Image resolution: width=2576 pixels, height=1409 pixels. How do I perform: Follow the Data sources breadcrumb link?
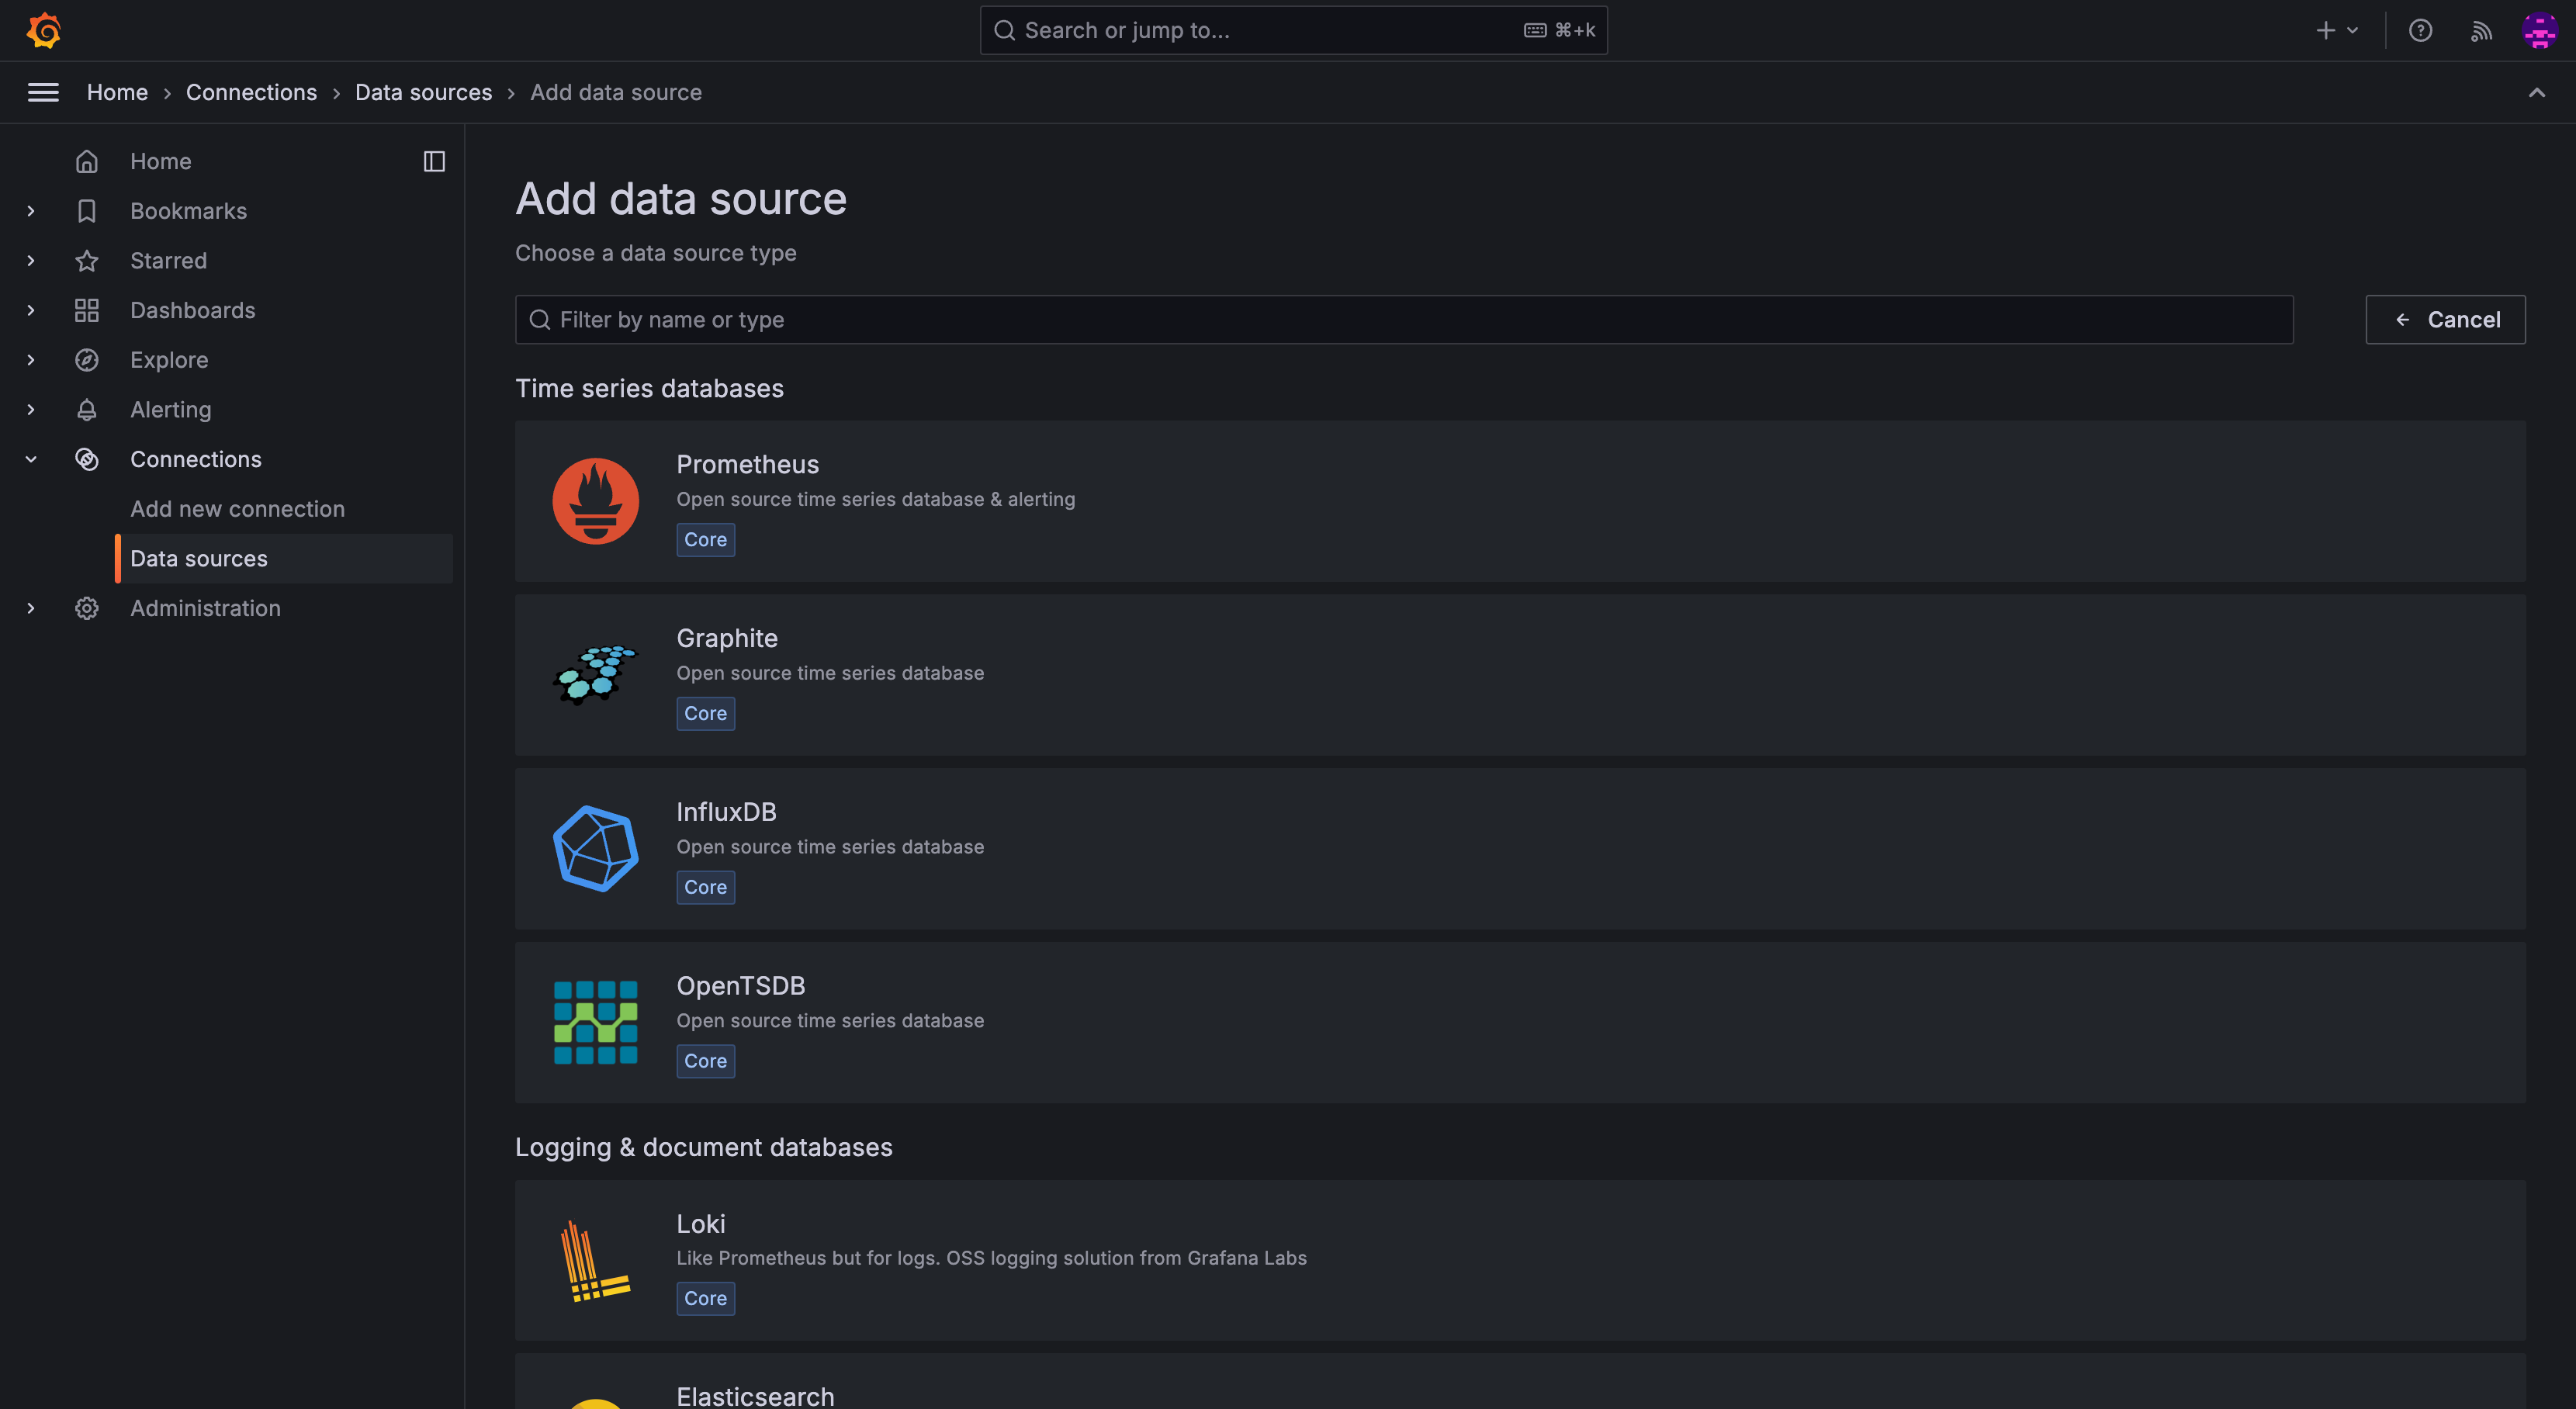pos(423,92)
